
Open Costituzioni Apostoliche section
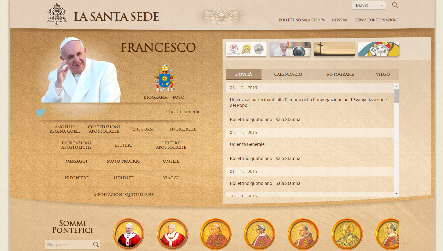coord(104,129)
